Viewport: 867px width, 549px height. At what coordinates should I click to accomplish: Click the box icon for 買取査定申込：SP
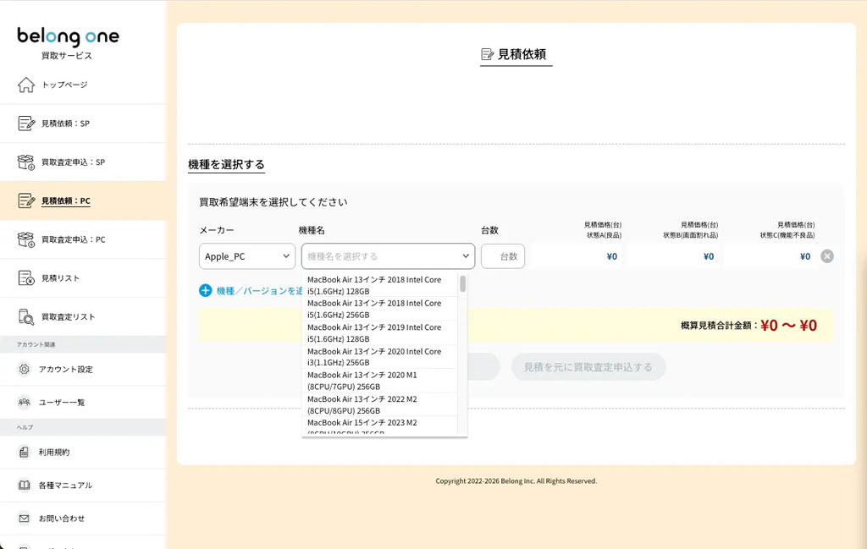[26, 162]
